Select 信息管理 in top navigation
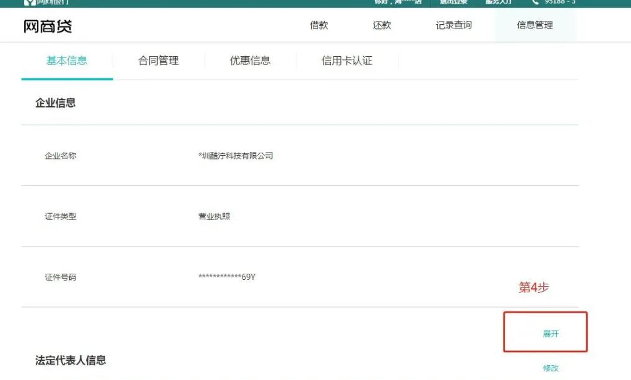The height and width of the screenshot is (380, 631). pos(535,25)
